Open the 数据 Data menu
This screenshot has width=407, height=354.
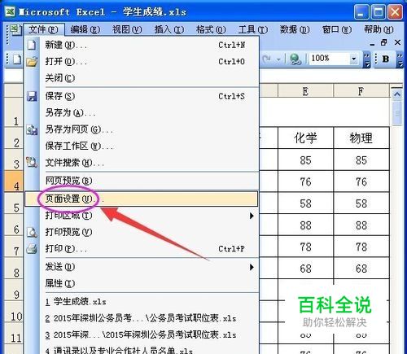[x=295, y=29]
